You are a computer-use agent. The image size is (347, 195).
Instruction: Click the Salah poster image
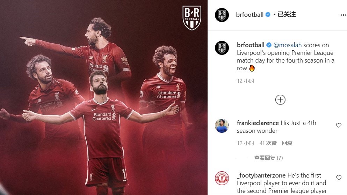pos(104,97)
